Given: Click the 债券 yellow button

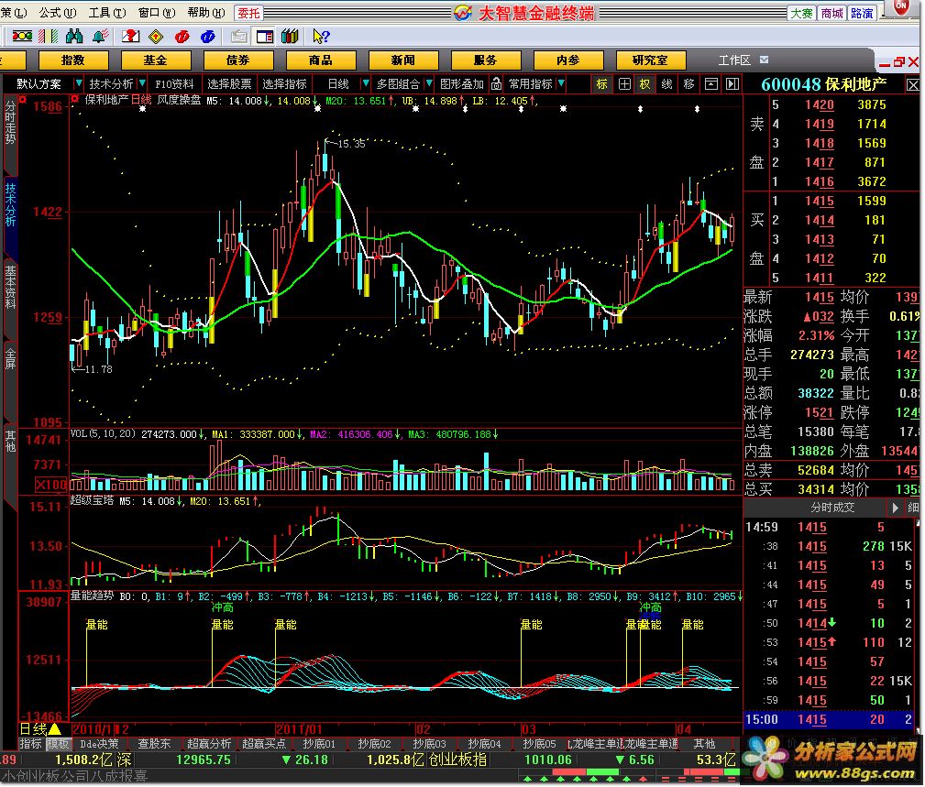Looking at the screenshot, I should coord(238,60).
